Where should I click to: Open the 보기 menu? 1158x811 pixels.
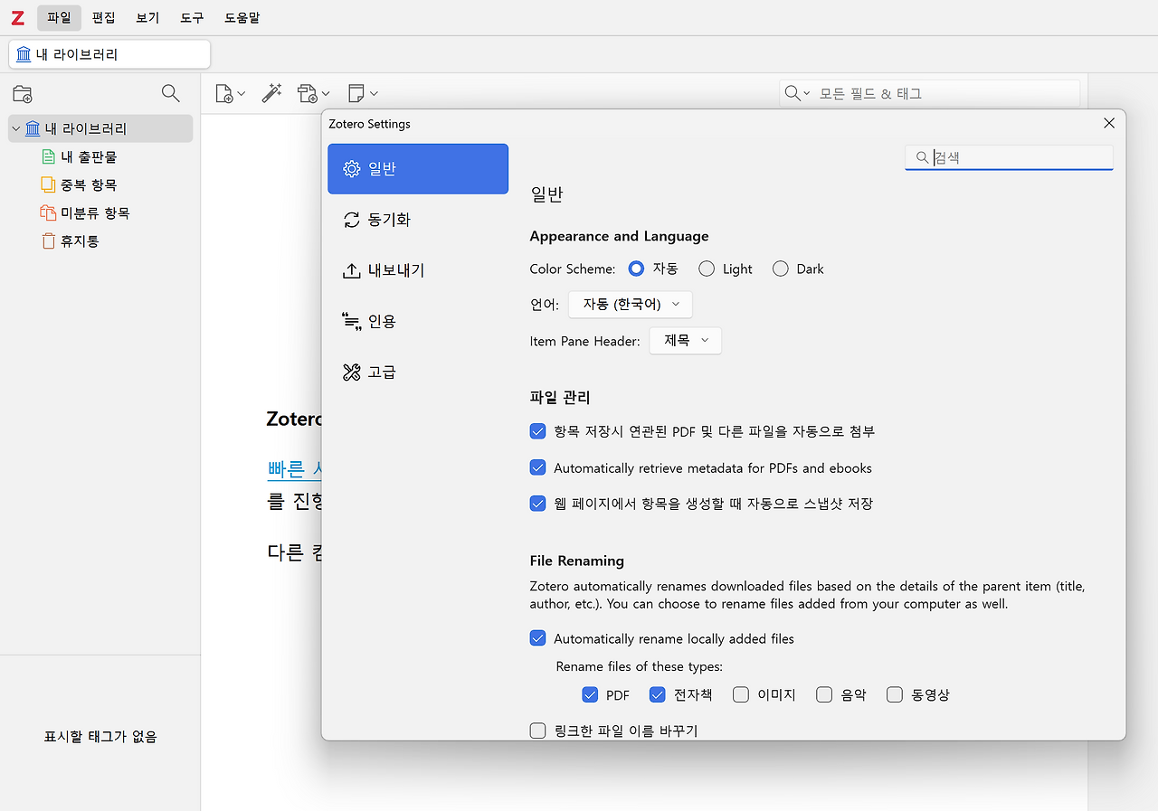click(147, 17)
